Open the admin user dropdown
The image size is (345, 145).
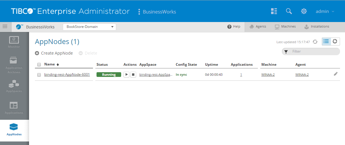click(x=325, y=11)
